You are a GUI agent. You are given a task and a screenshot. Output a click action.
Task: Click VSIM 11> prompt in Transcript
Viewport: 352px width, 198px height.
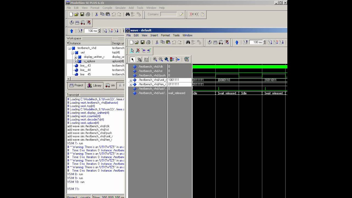pos(73,189)
